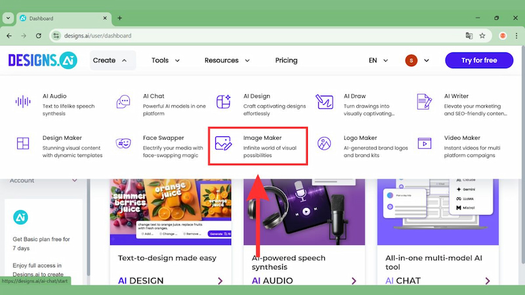525x295 pixels.
Task: Open the AI CHAT card link
Action: point(403,281)
